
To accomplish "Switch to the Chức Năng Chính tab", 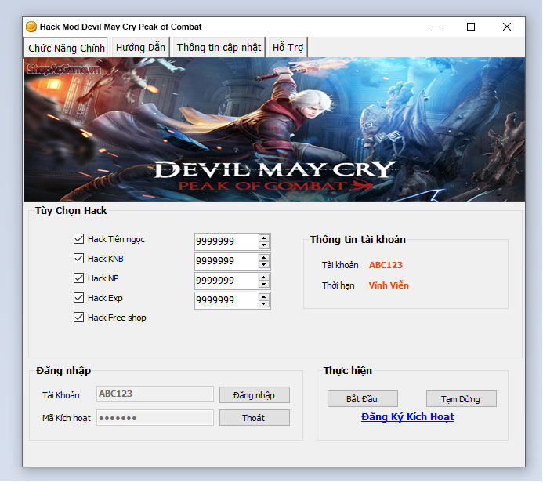I will coord(66,48).
